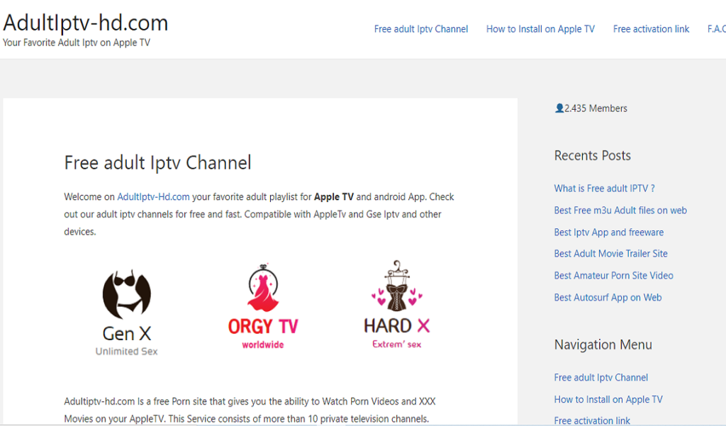
Task: Click the Navigation Menu sidebar heading
Action: coord(603,344)
